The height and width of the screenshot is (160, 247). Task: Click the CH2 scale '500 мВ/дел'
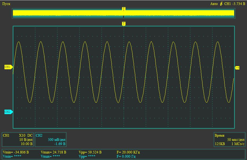tap(57, 140)
